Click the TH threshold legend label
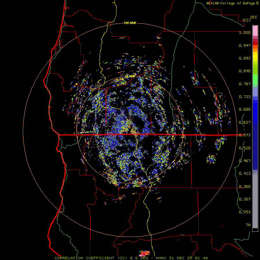Viewport: 260px width, 260px height. pos(248,225)
